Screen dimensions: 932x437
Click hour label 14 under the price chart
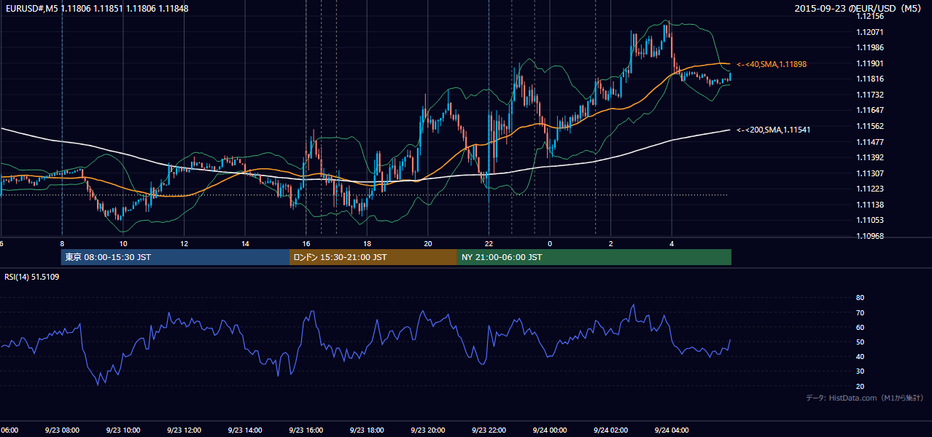pos(245,243)
